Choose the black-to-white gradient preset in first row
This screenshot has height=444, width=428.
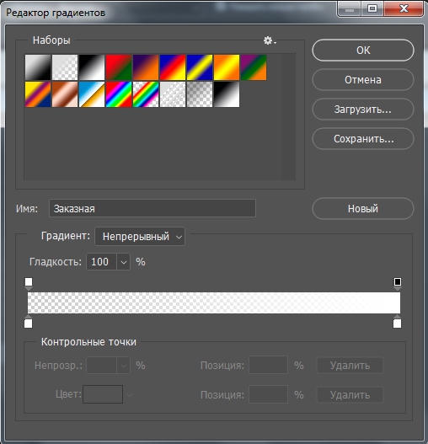(92, 67)
